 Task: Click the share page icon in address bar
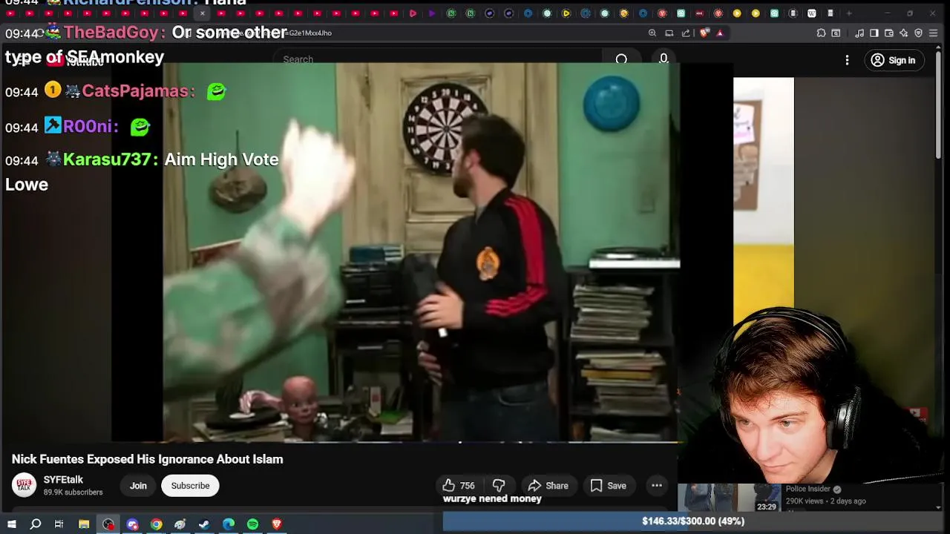pyautogui.click(x=686, y=33)
